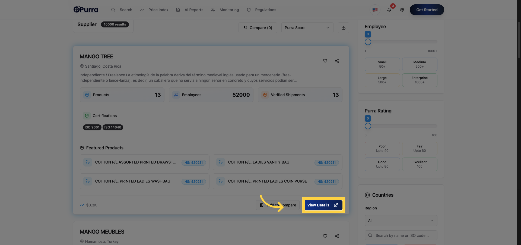Click the Hamamözü location pin icon
The width and height of the screenshot is (521, 245).
pos(82,241)
